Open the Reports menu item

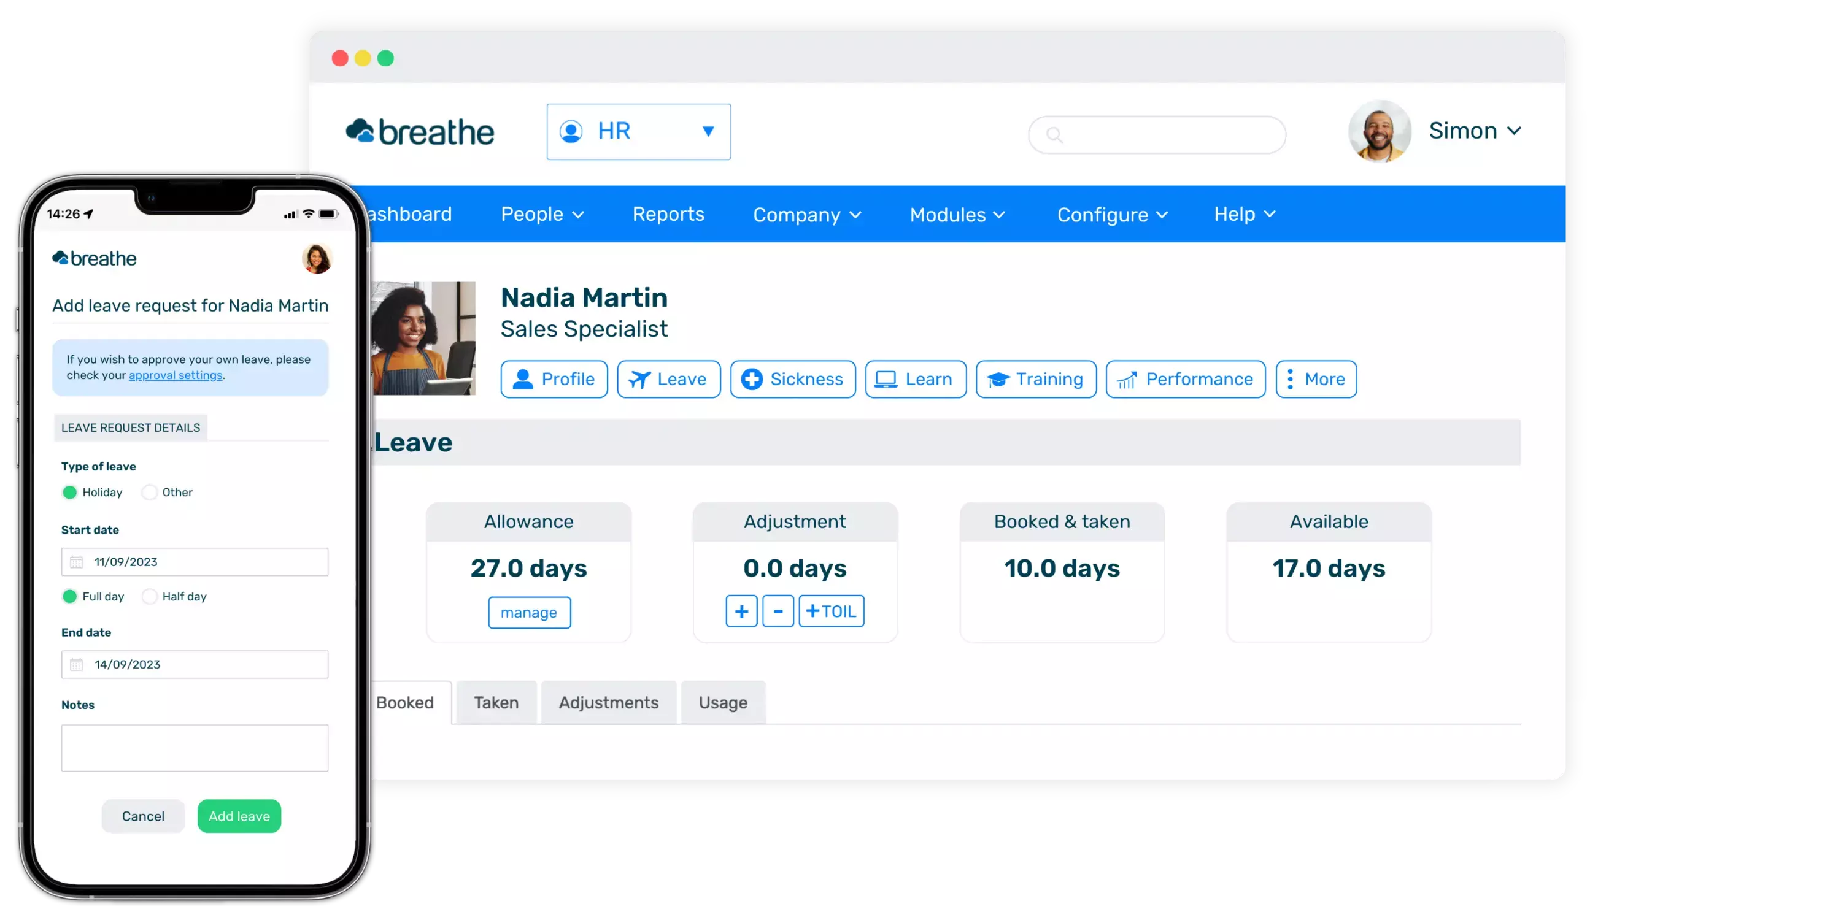tap(668, 214)
